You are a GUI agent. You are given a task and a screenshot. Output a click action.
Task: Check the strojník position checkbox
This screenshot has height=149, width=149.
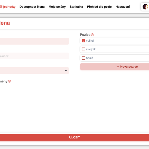click(x=83, y=49)
